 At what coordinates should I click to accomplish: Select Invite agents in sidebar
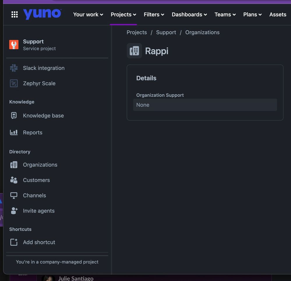coord(39,211)
